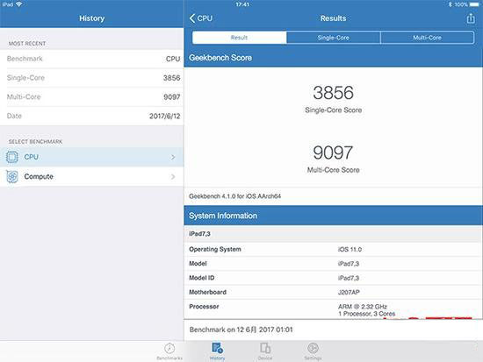Switch to the Result segment
The width and height of the screenshot is (483, 362).
[240, 38]
